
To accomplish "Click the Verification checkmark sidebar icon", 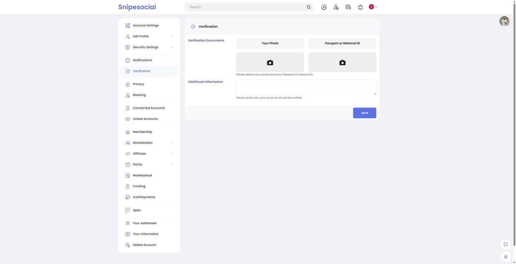I will pyautogui.click(x=128, y=71).
